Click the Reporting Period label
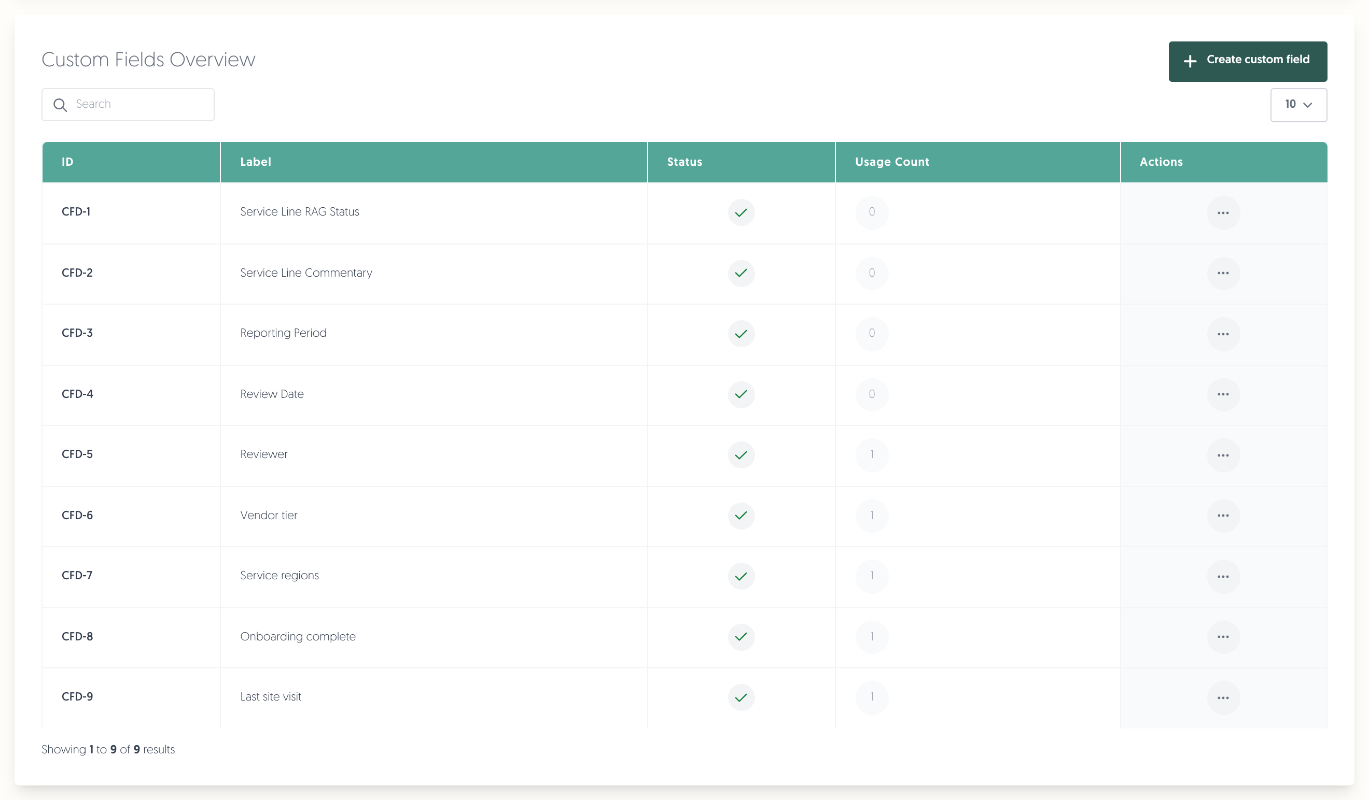 (283, 333)
